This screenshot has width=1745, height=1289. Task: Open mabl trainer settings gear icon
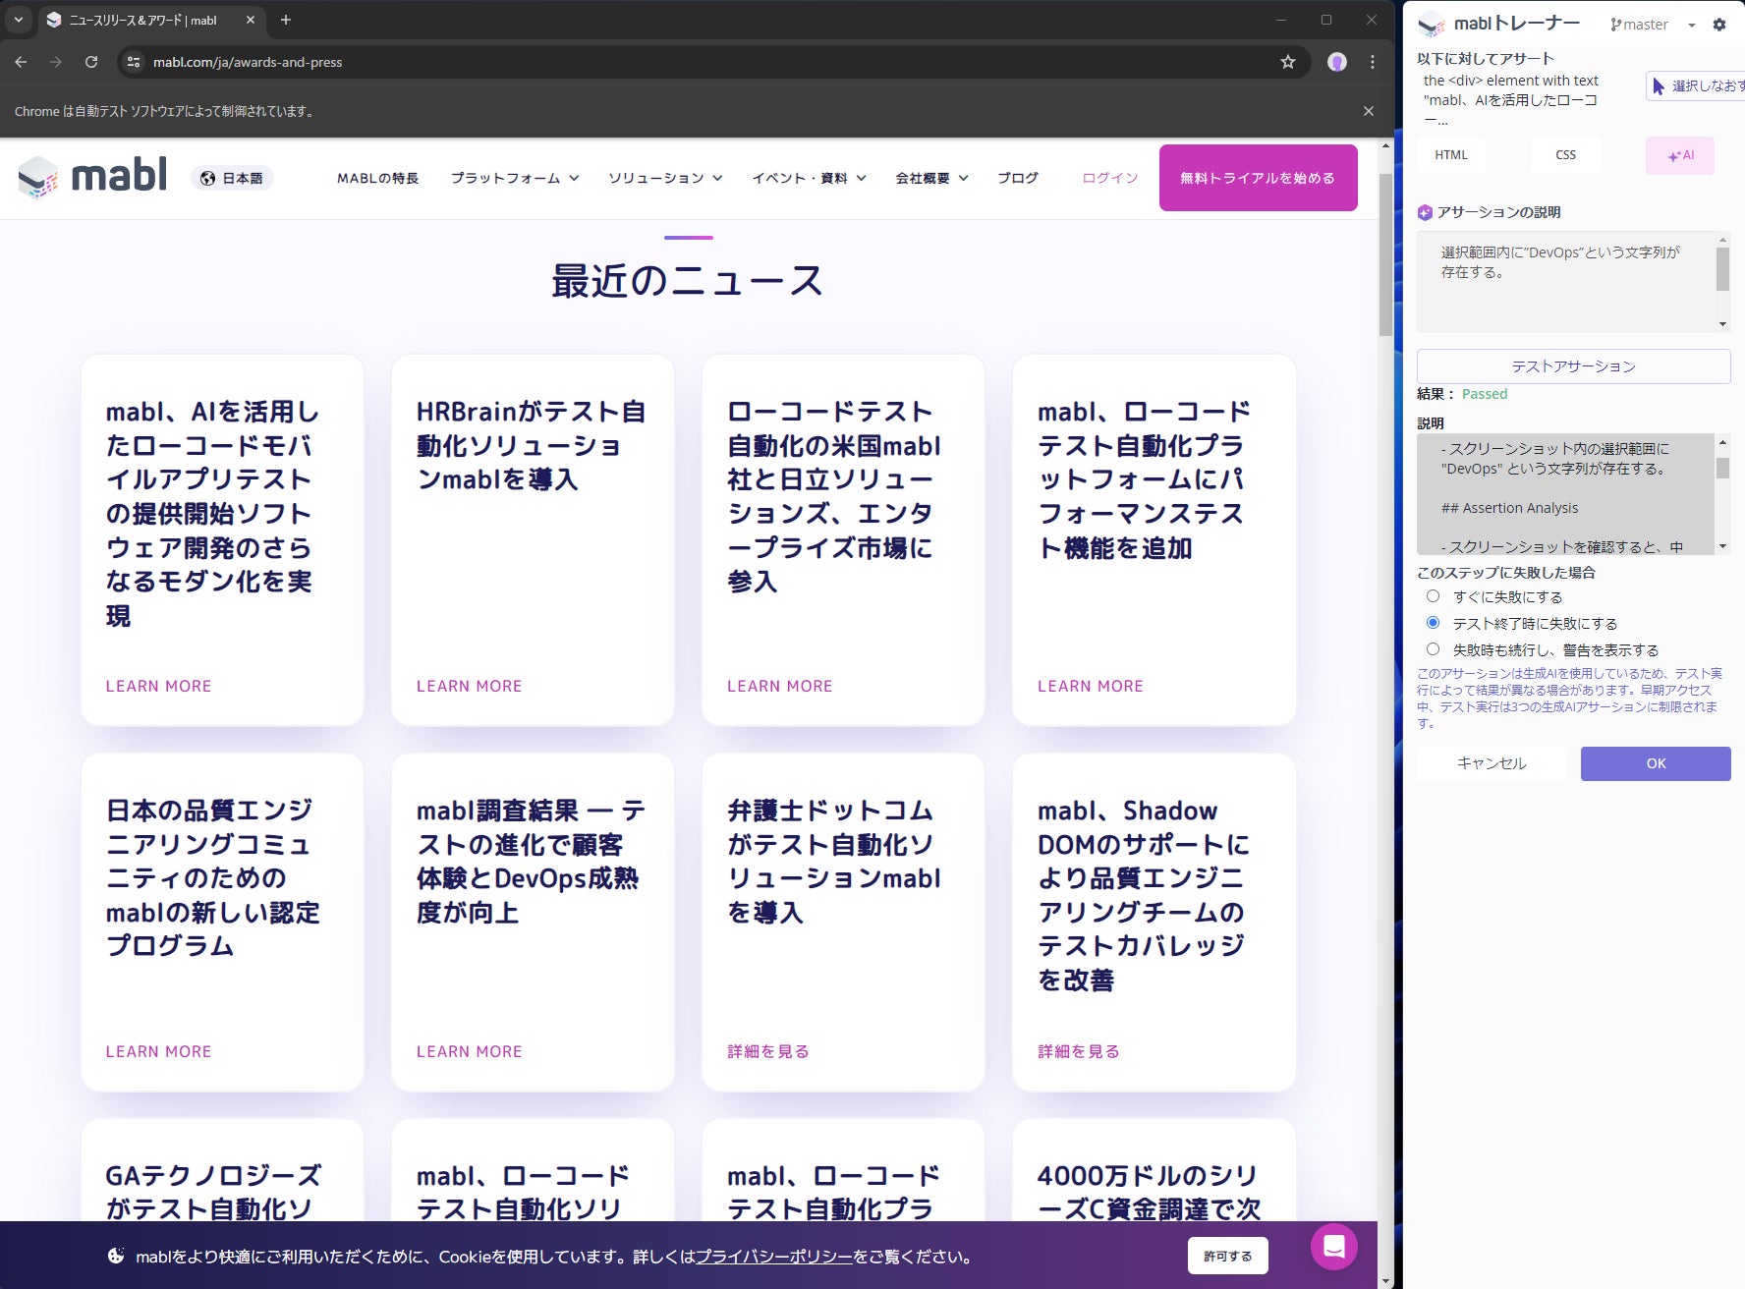pos(1718,25)
